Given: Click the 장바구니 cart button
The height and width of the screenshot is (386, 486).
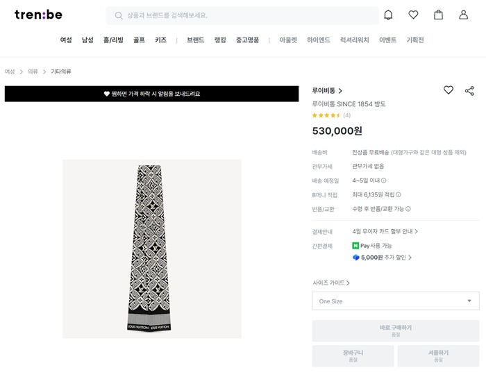Looking at the screenshot, I should [353, 355].
